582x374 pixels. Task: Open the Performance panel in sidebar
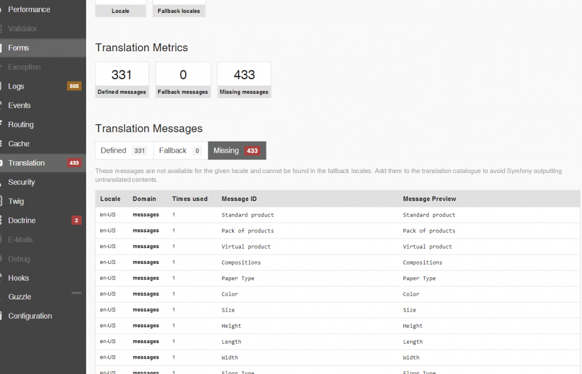[x=42, y=10]
